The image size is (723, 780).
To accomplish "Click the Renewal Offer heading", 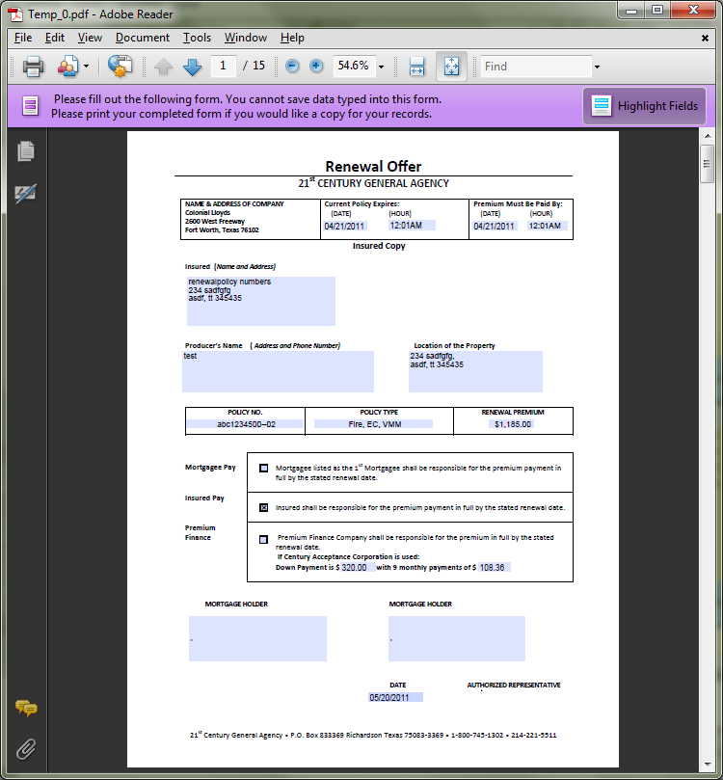I will pyautogui.click(x=373, y=166).
